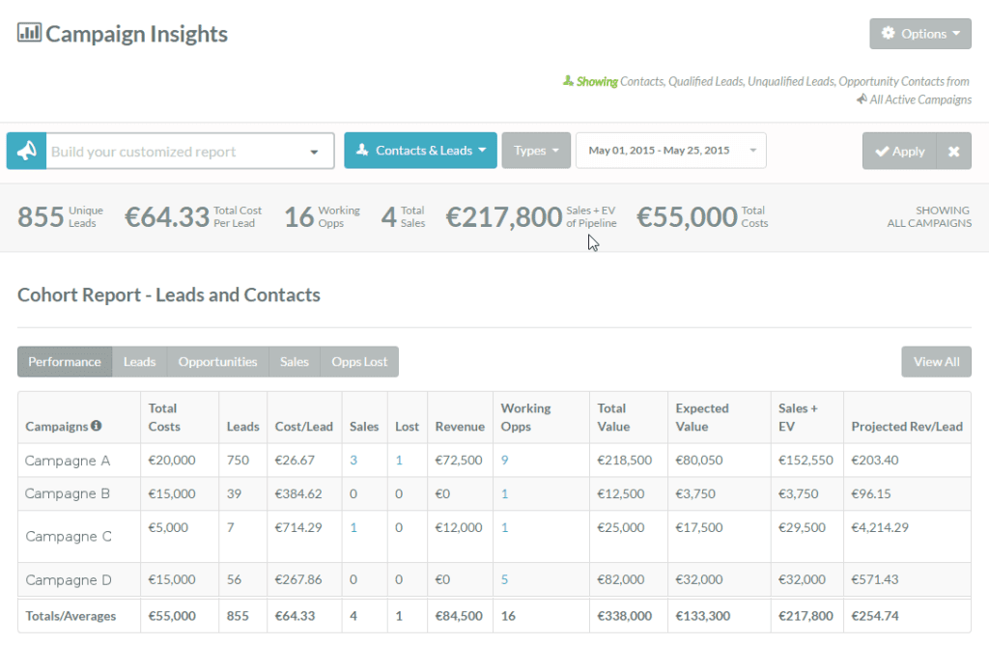Switch to the Opportunities tab
Screen dimensions: 989x645
pyautogui.click(x=217, y=361)
